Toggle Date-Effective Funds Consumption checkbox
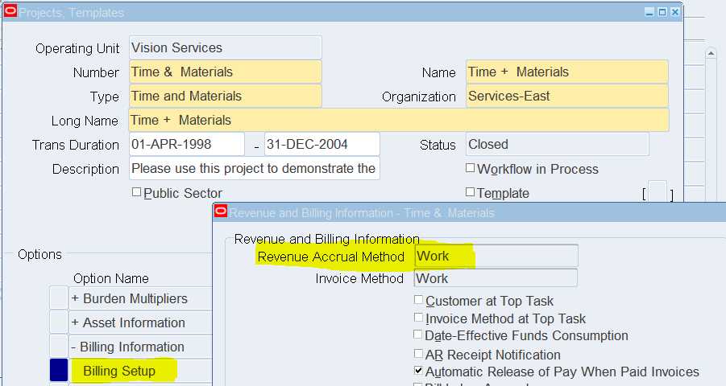 pos(417,335)
